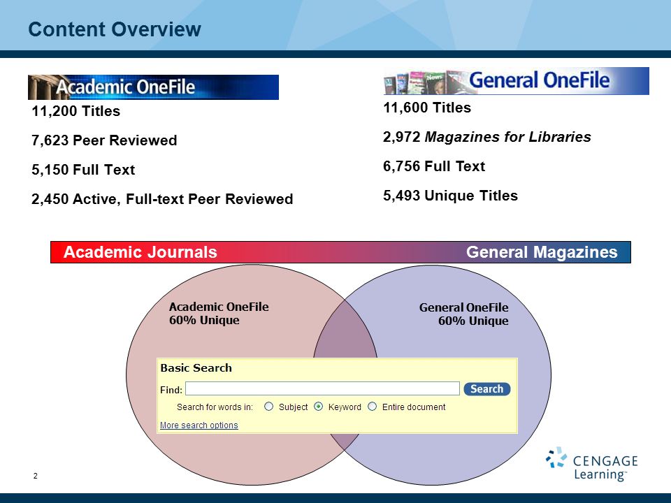Click the Content Overview slide title
671x503 pixels.
[x=114, y=29]
